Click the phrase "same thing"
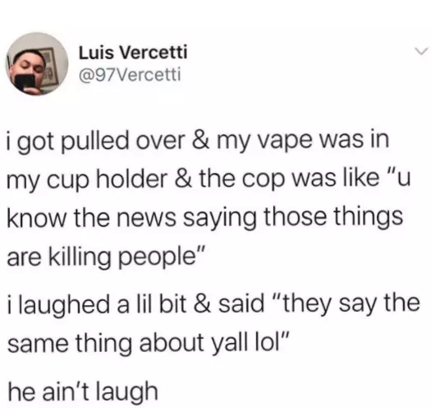Image resolution: width=431 pixels, height=408 pixels. coord(69,343)
